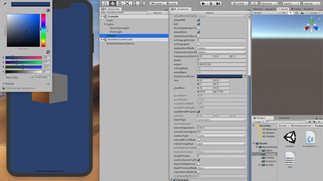Toggle the Local handle rotation button

coord(171,4)
